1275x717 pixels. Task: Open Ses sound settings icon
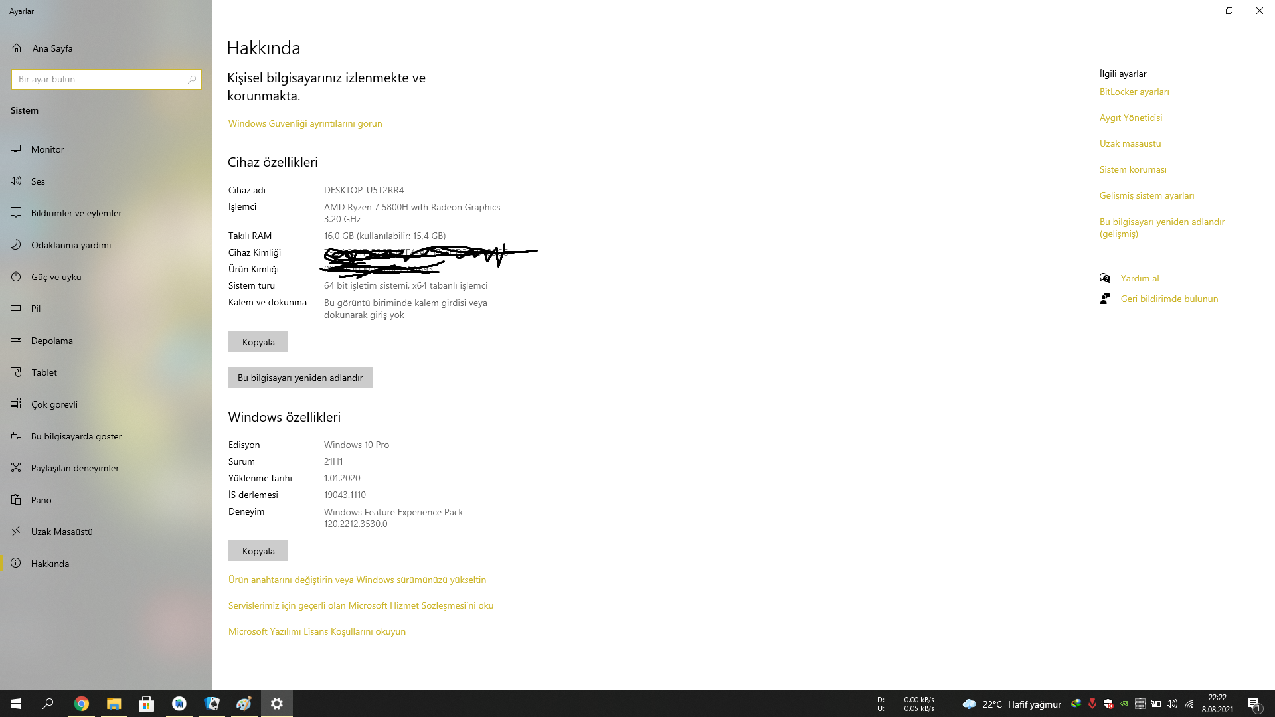point(16,181)
